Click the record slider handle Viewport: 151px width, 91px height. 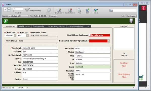[x=14, y=11]
